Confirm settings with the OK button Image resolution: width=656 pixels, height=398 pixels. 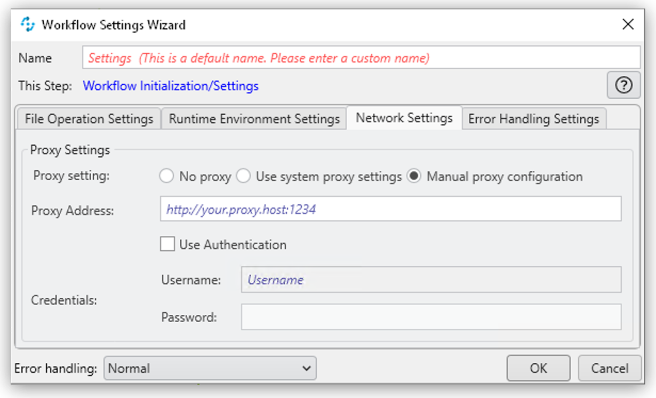(538, 368)
